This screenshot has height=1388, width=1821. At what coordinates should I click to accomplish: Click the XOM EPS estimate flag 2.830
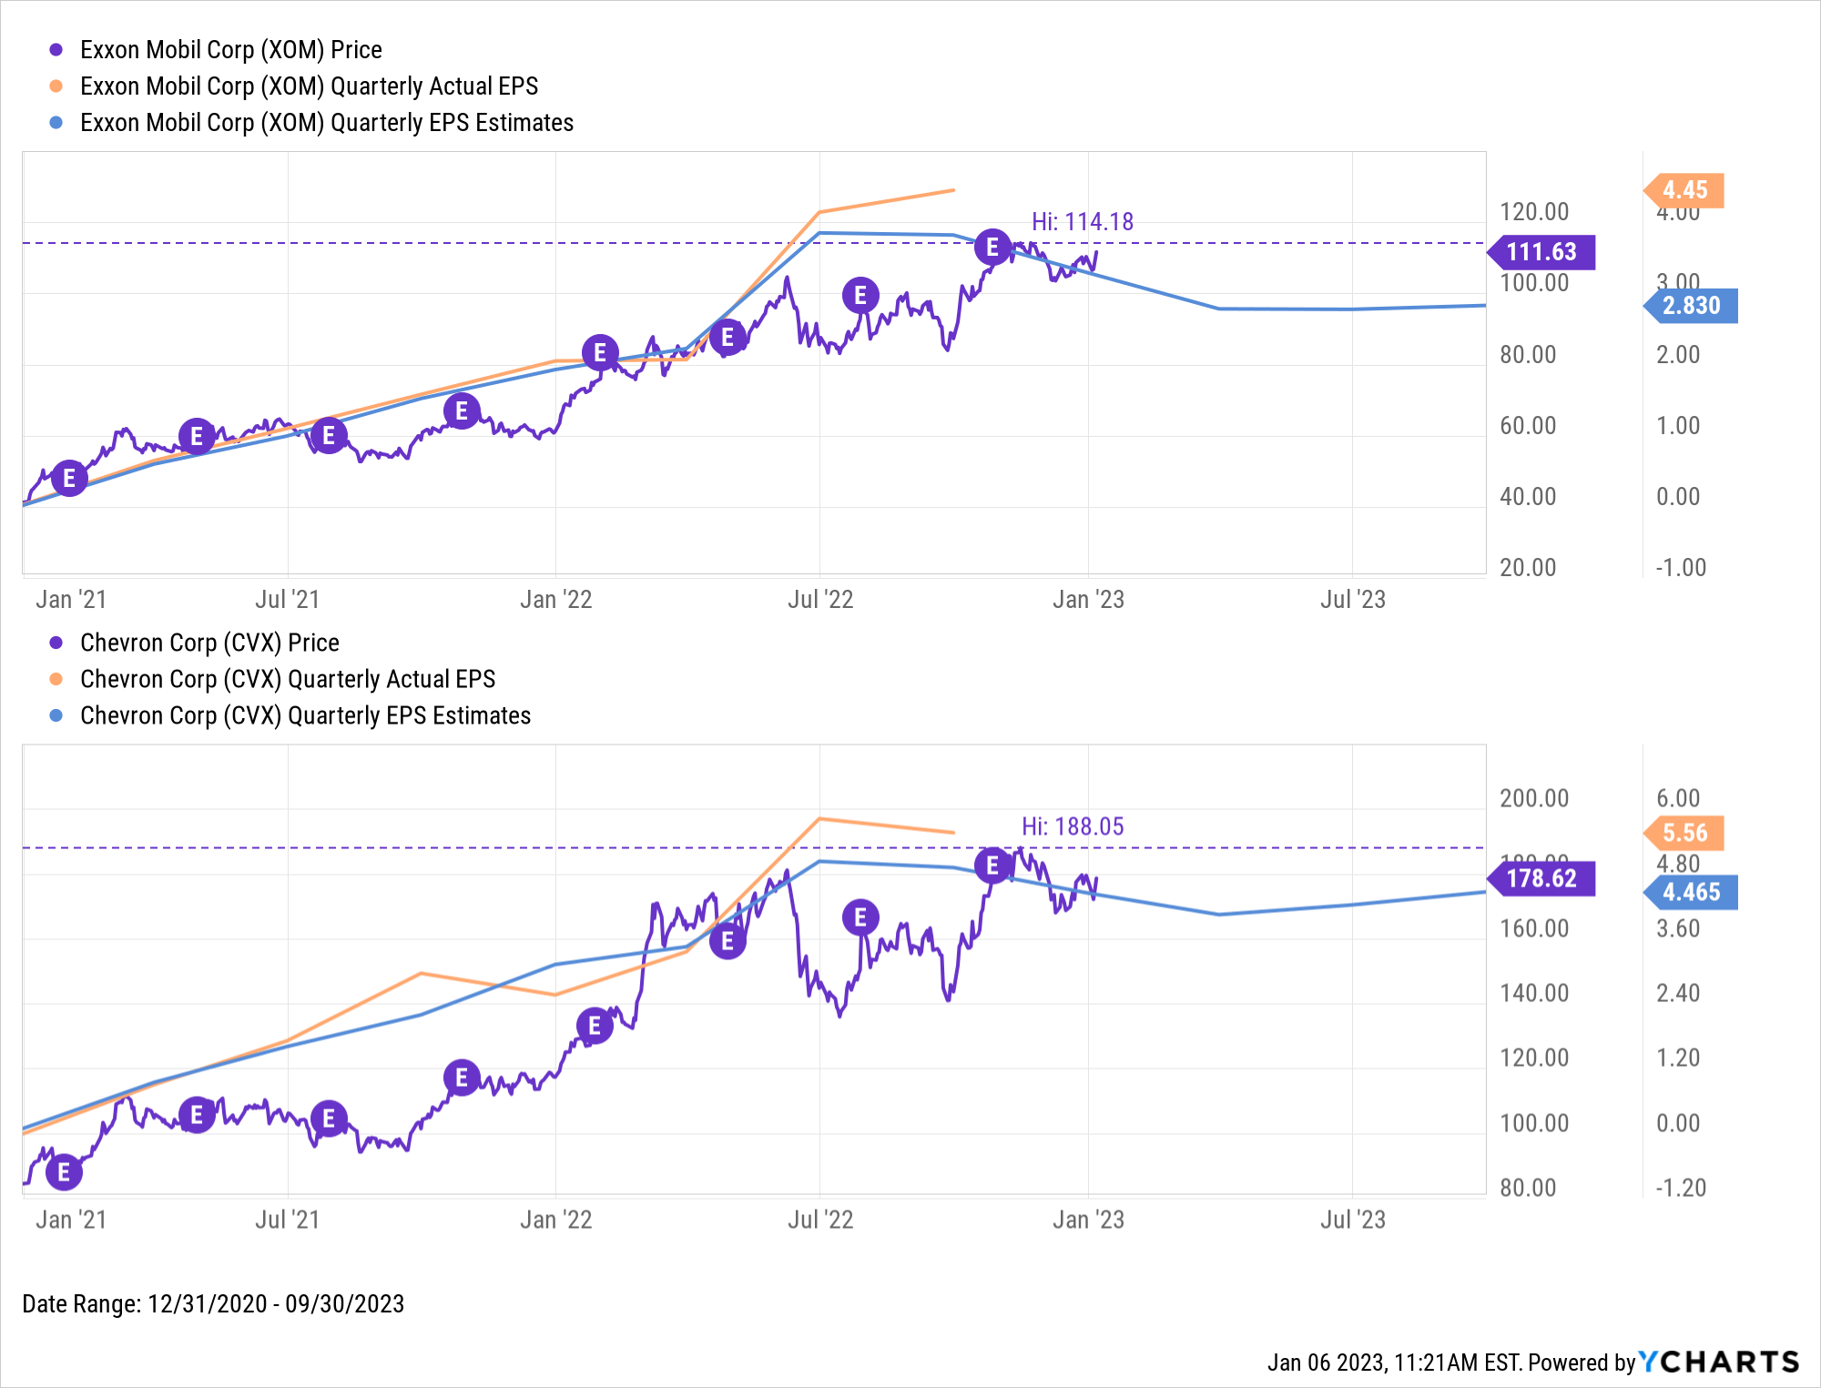pos(1691,306)
